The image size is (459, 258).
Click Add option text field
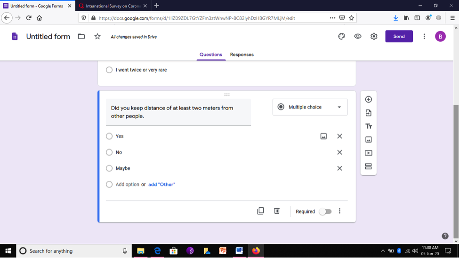(127, 184)
